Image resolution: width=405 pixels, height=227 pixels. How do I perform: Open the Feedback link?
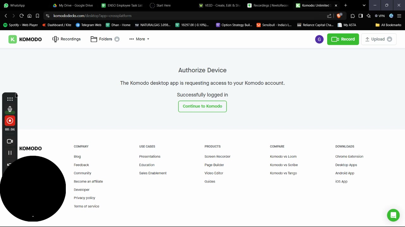point(81,165)
